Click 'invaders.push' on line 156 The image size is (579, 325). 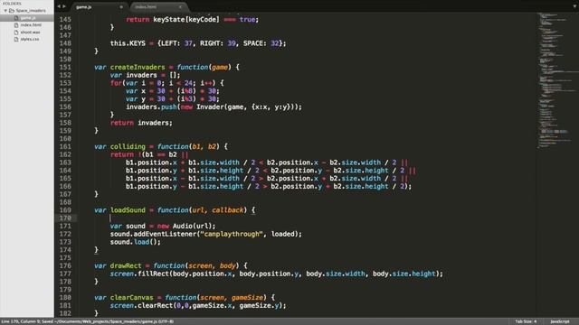pyautogui.click(x=151, y=107)
